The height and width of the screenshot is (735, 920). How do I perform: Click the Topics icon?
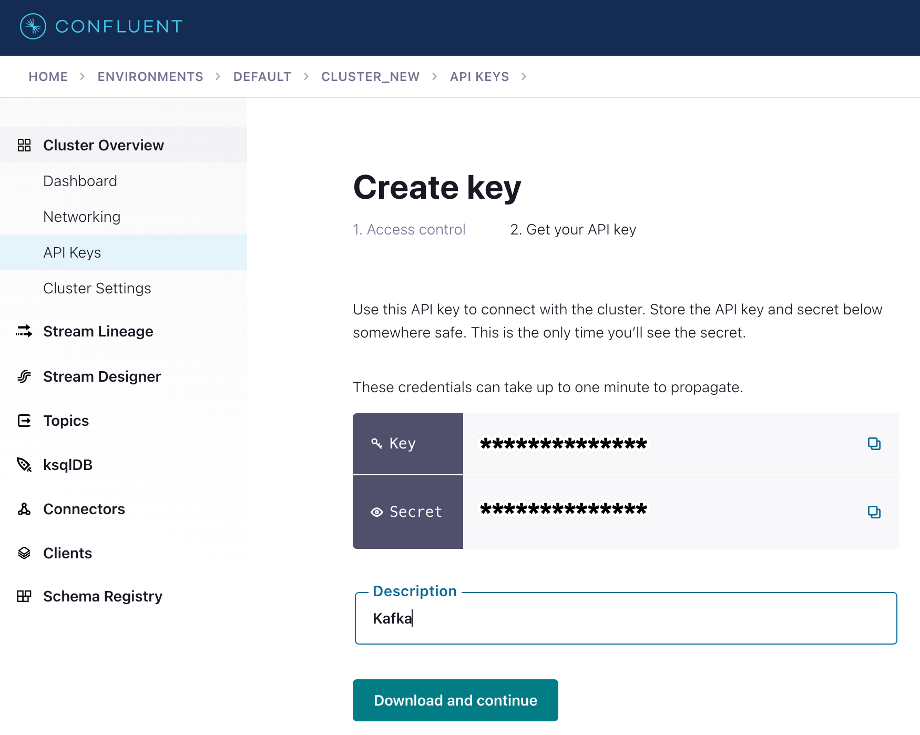point(24,421)
